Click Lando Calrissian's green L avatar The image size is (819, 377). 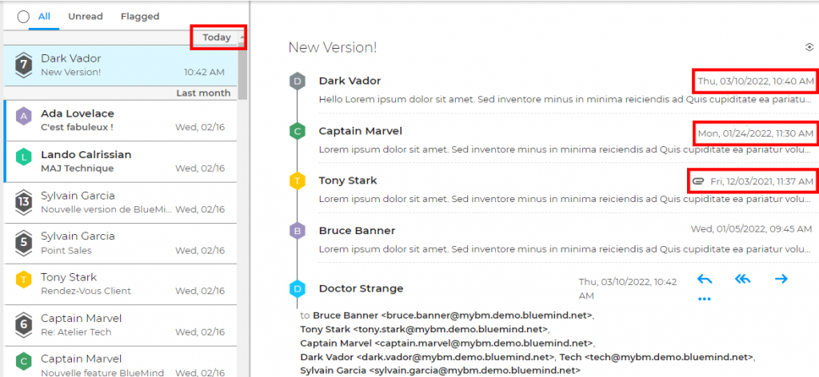tap(23, 157)
